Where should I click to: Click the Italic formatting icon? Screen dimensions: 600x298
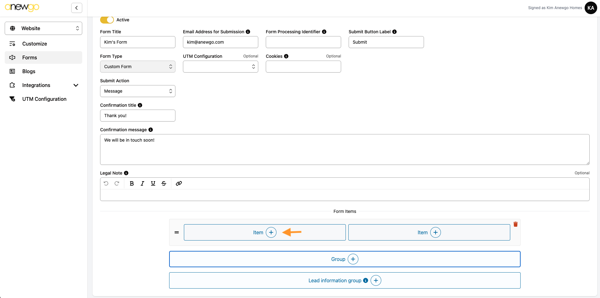coord(142,183)
